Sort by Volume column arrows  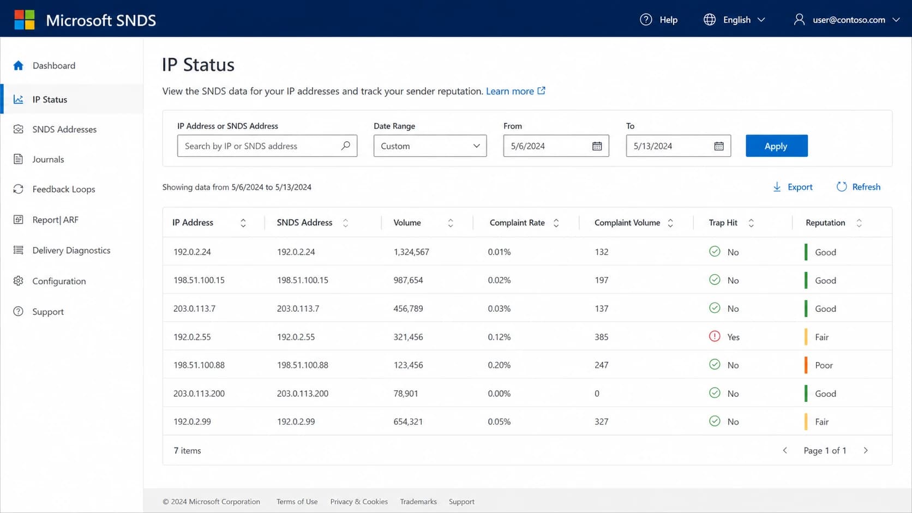coord(451,223)
